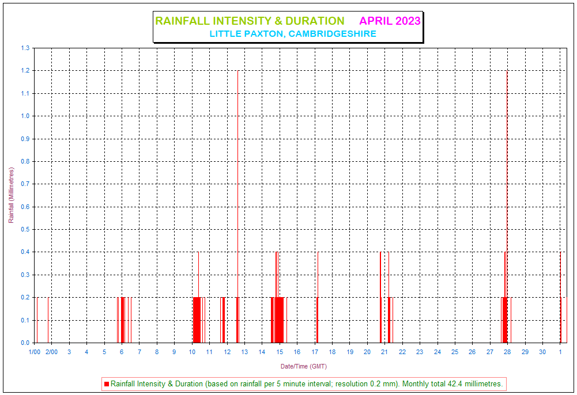Click the 'LITTLE PAXTON, CAMBRIDGESHIRE' subtitle
Image resolution: width=577 pixels, height=395 pixels.
pos(293,34)
